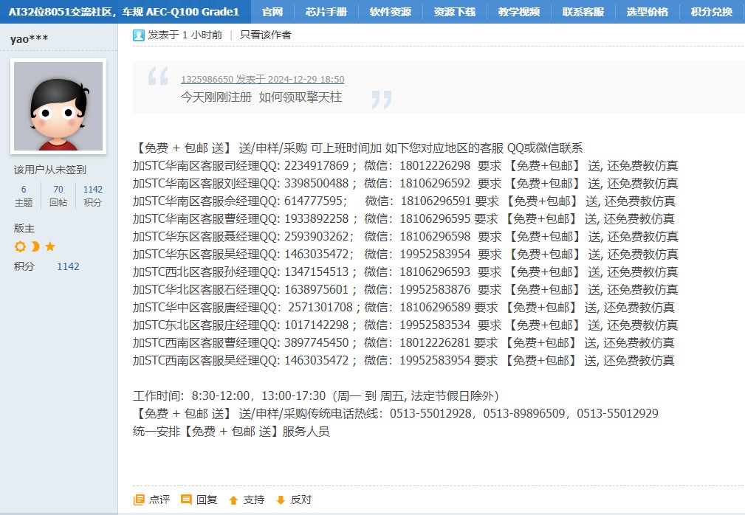
Task: Click line with QQ 2571301708
Action: 404,308
